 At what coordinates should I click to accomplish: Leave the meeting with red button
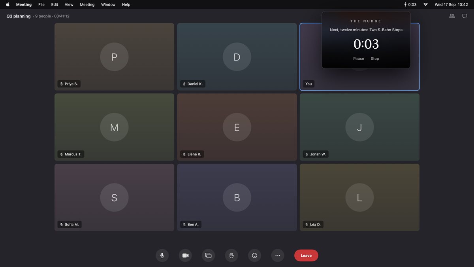[x=306, y=256]
